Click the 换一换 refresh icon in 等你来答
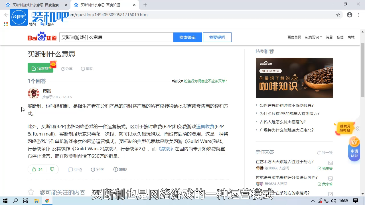Image resolution: width=365 pixels, height=205 pixels. click(x=319, y=152)
